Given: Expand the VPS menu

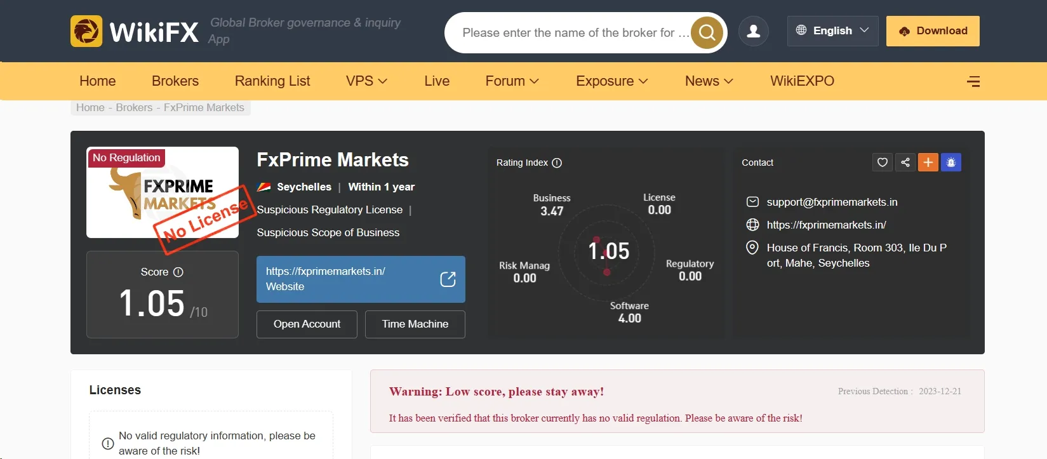Looking at the screenshot, I should [366, 81].
